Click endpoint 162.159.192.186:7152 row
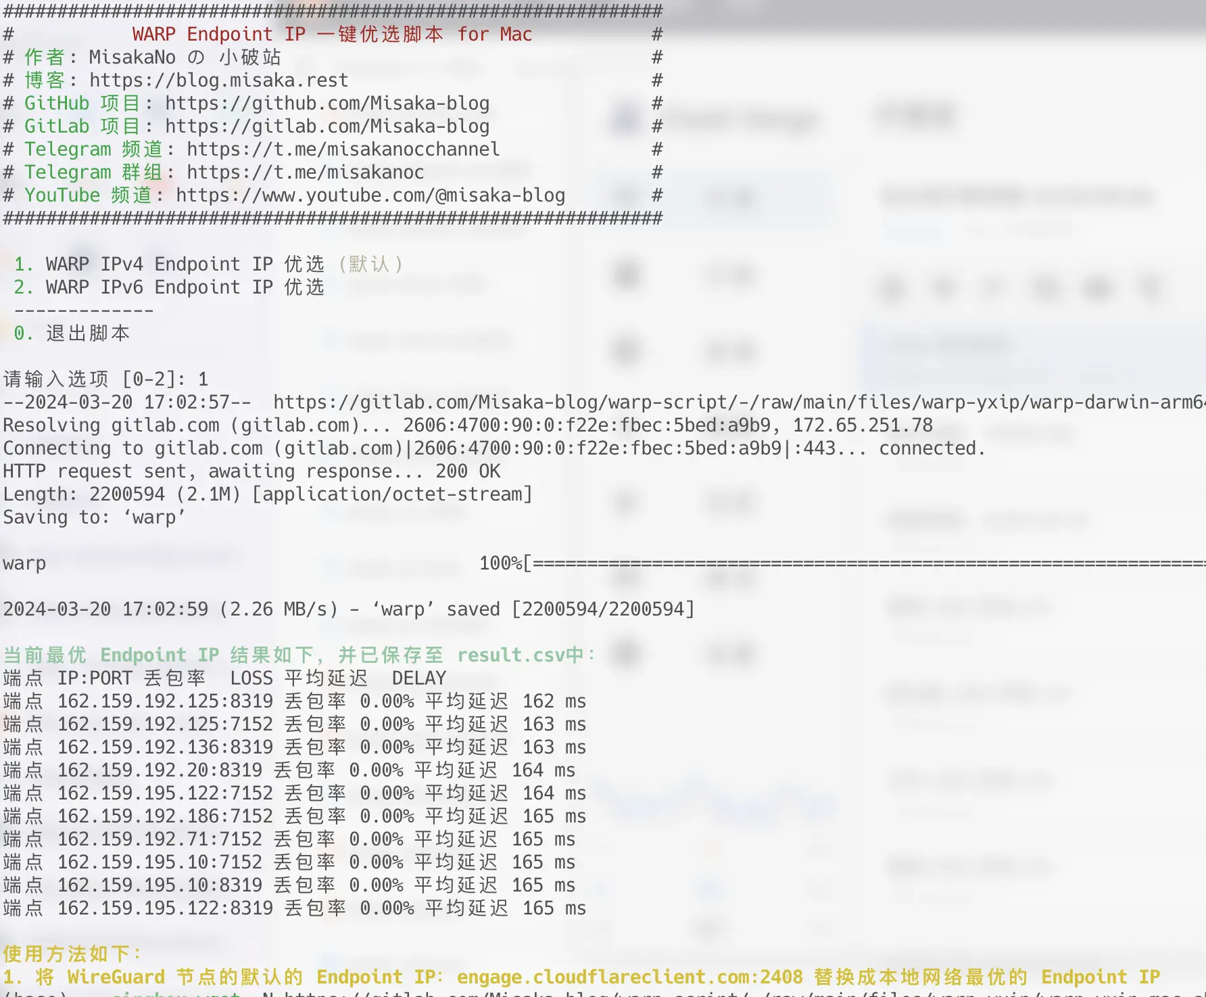Viewport: 1206px width, 997px height. (165, 816)
